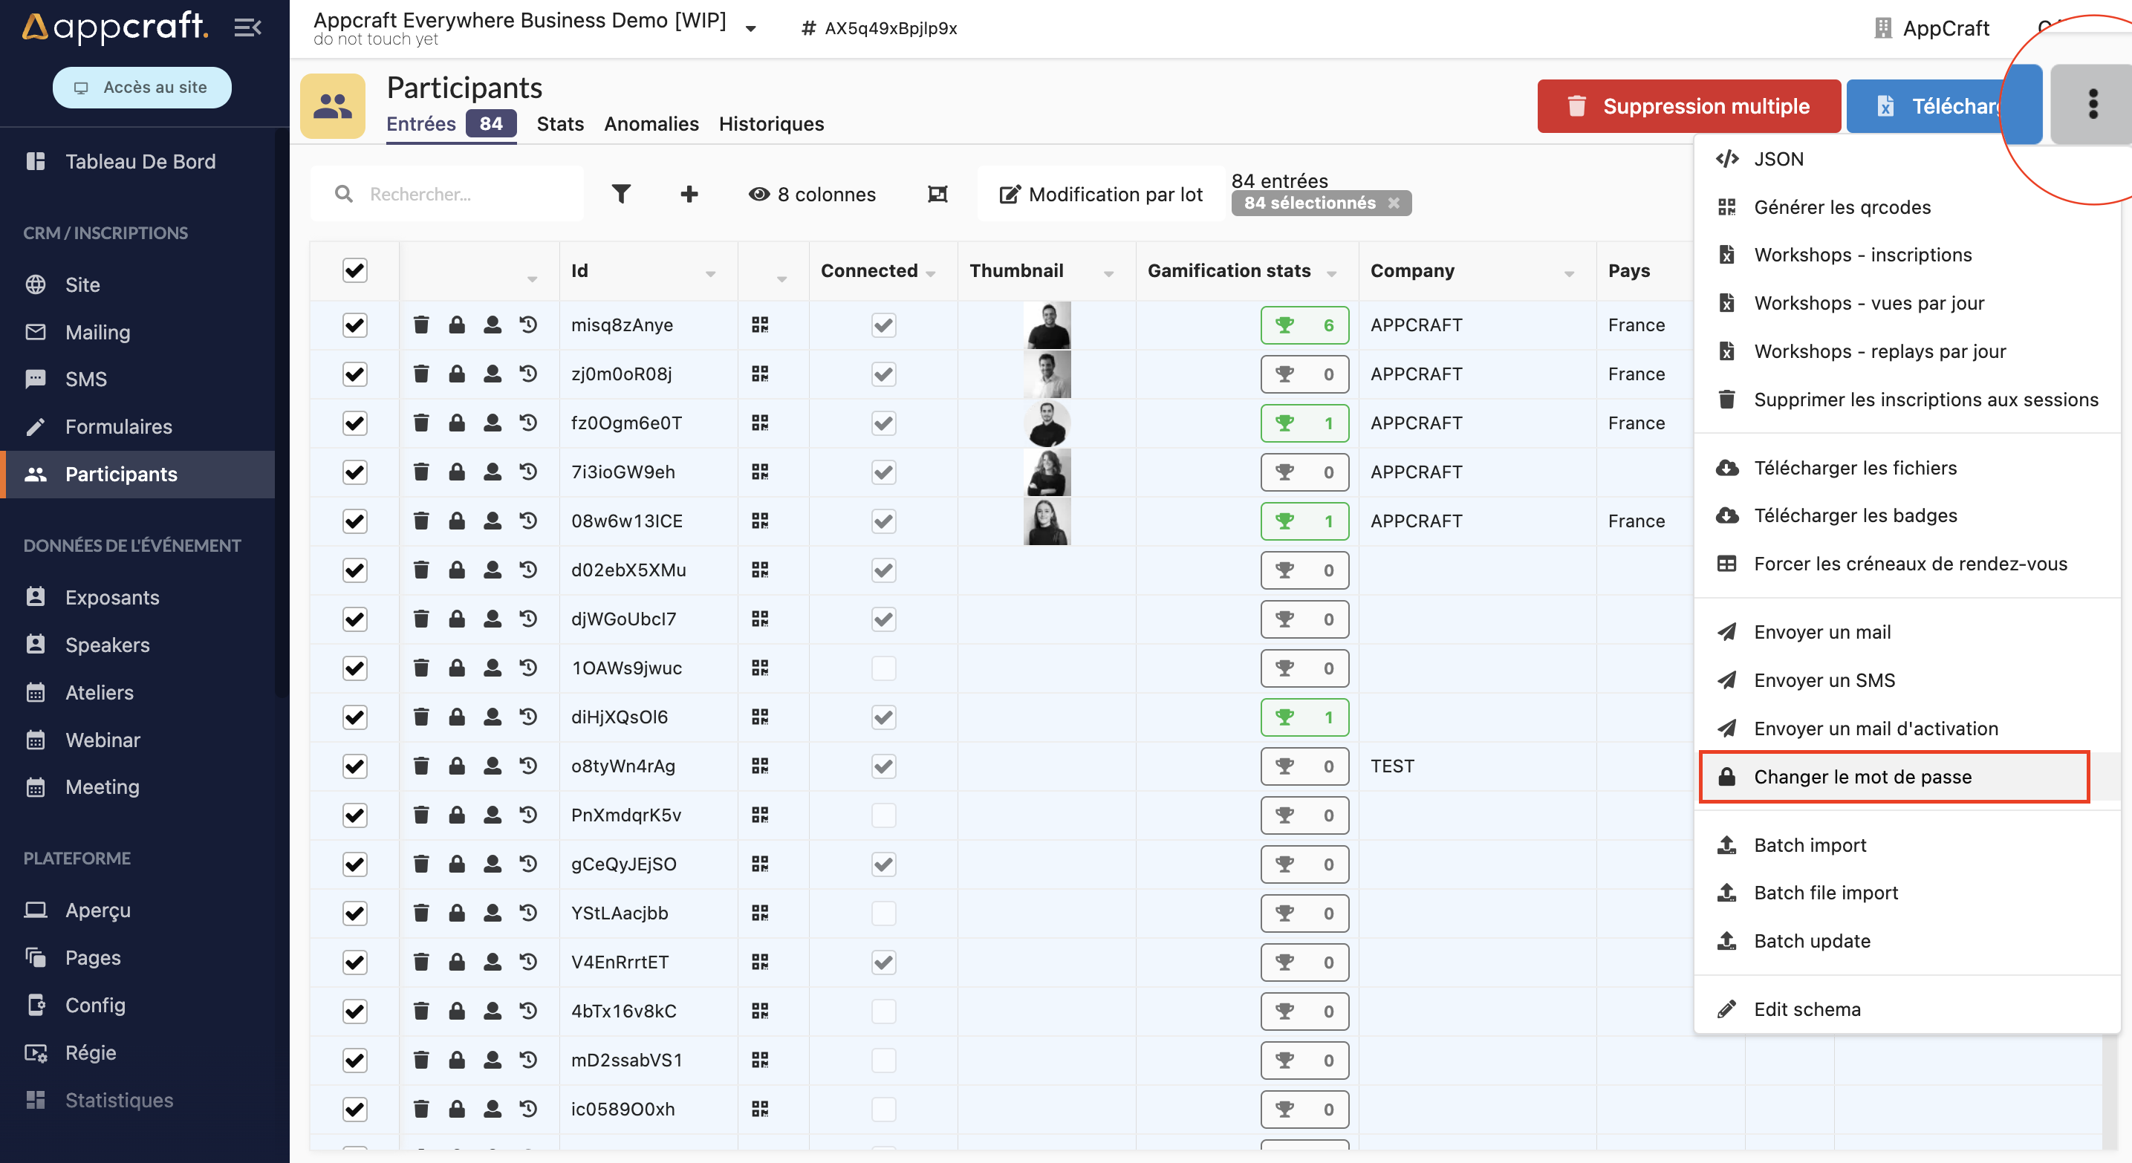The image size is (2132, 1163).
Task: Click the Rechercher search field
Action: coord(464,195)
